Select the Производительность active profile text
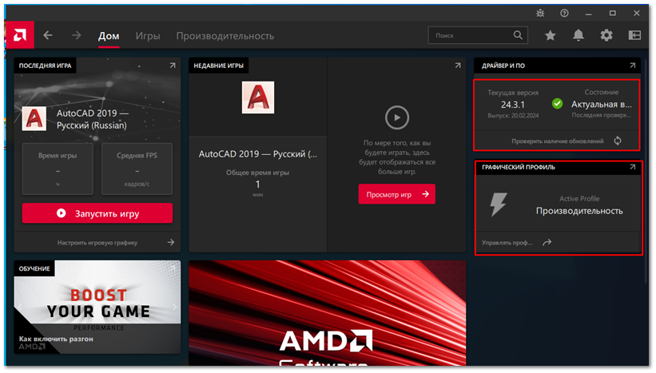 [579, 211]
